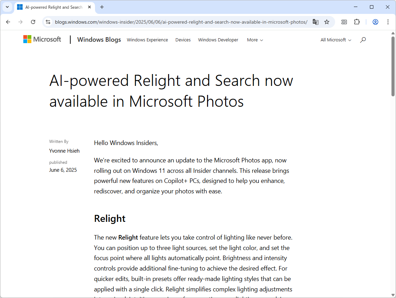Expand the More navigation dropdown

[x=255, y=40]
